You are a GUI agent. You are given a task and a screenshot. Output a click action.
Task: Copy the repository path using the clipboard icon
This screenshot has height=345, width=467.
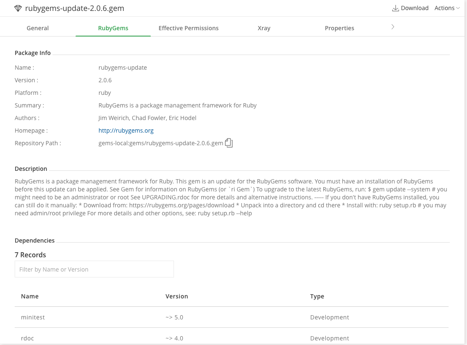[229, 143]
